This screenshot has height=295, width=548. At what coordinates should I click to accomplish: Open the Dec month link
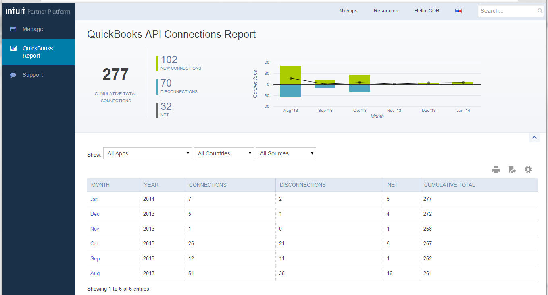point(95,214)
